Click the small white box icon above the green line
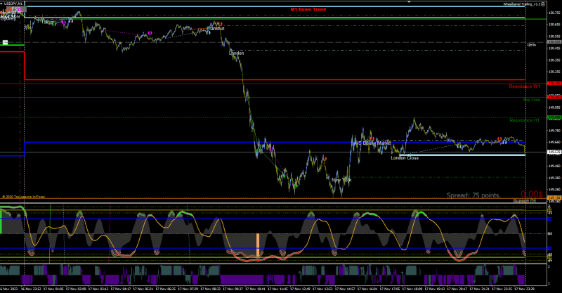562x293 pixels. tap(5, 42)
